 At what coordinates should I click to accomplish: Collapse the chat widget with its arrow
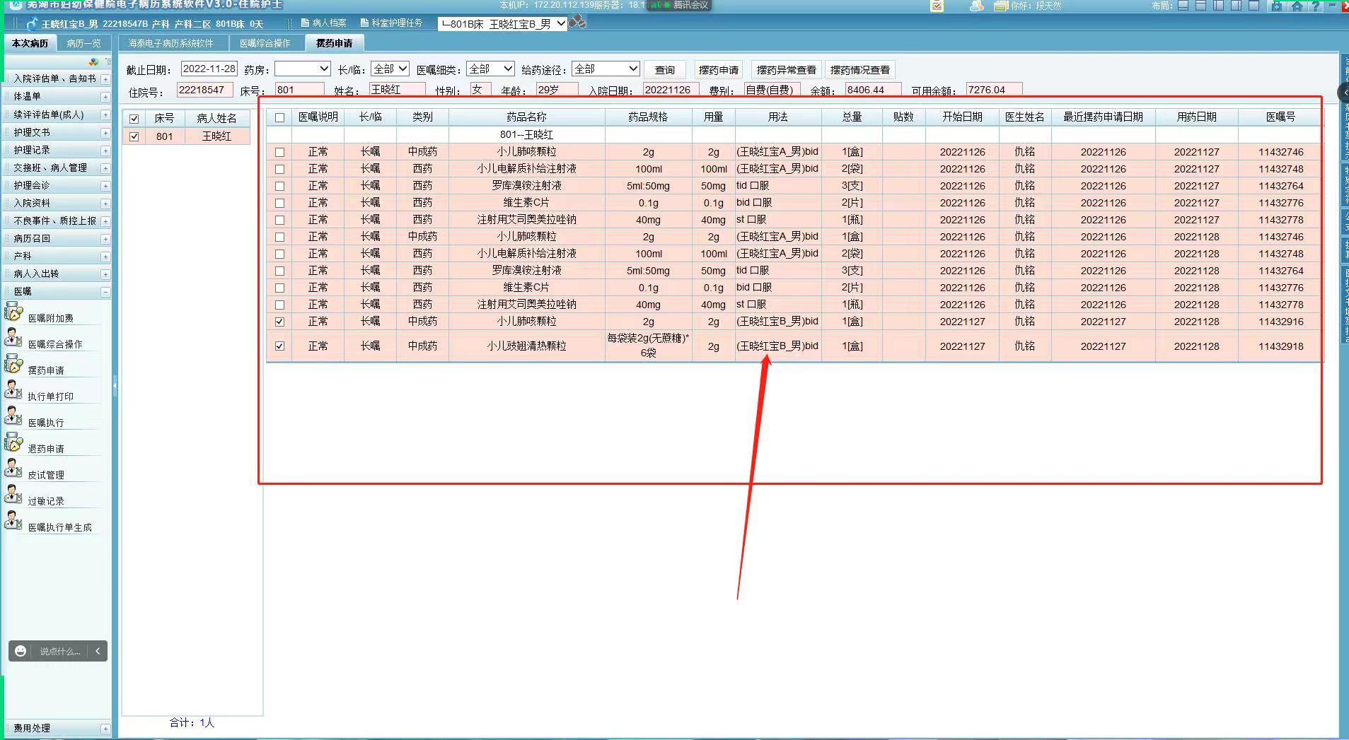pyautogui.click(x=98, y=651)
